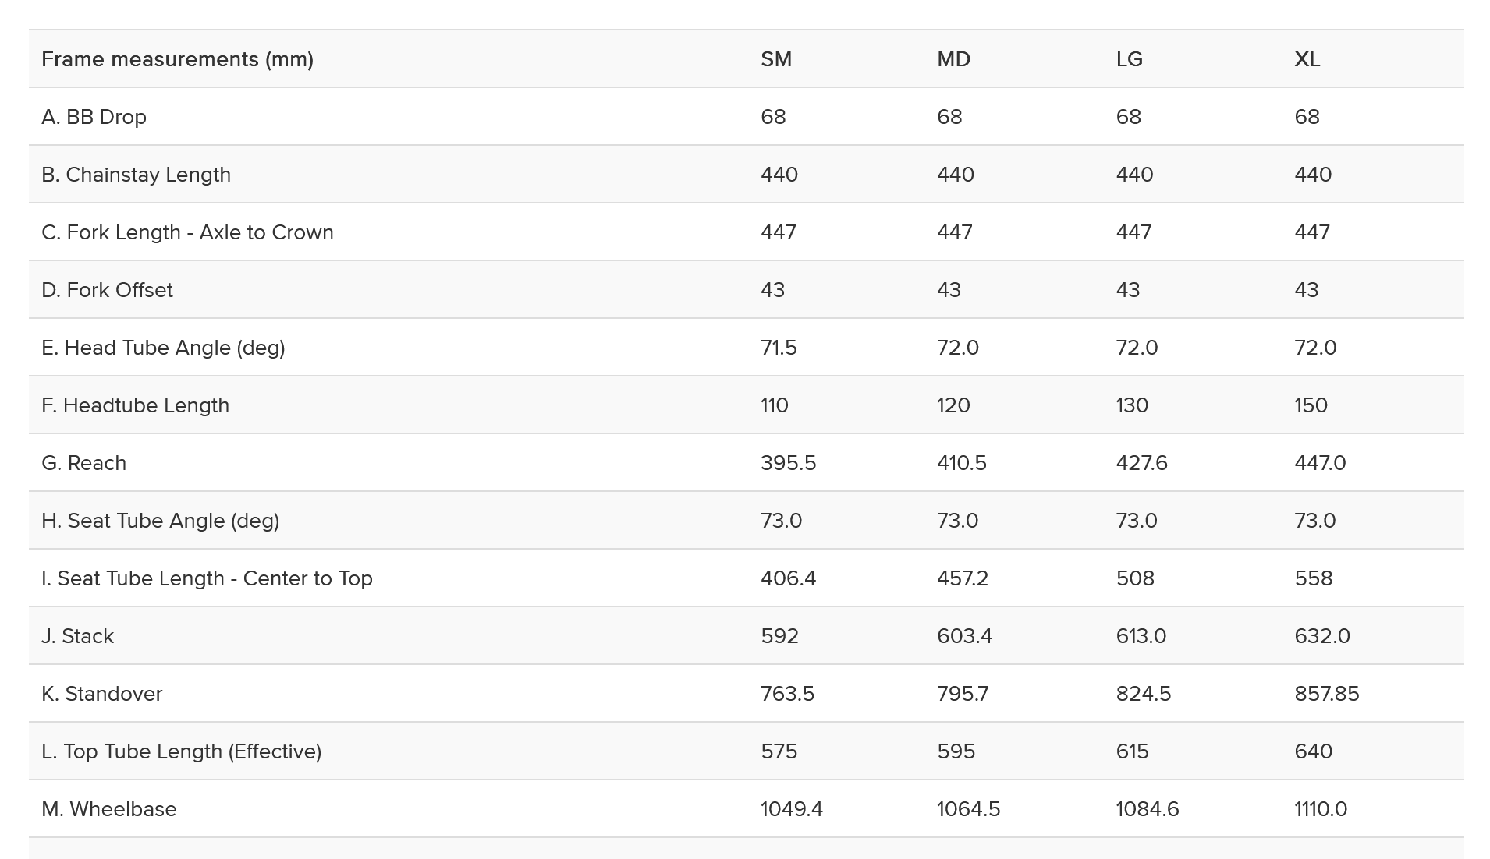Select the A. BB Drop row label

tap(94, 117)
